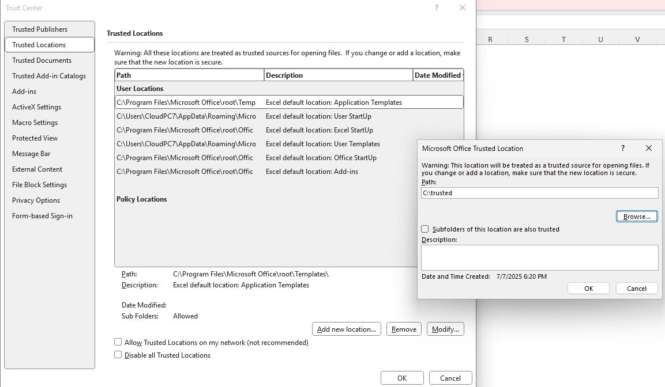Click Cancel in Trust Center
Image resolution: width=665 pixels, height=387 pixels.
coord(450,378)
